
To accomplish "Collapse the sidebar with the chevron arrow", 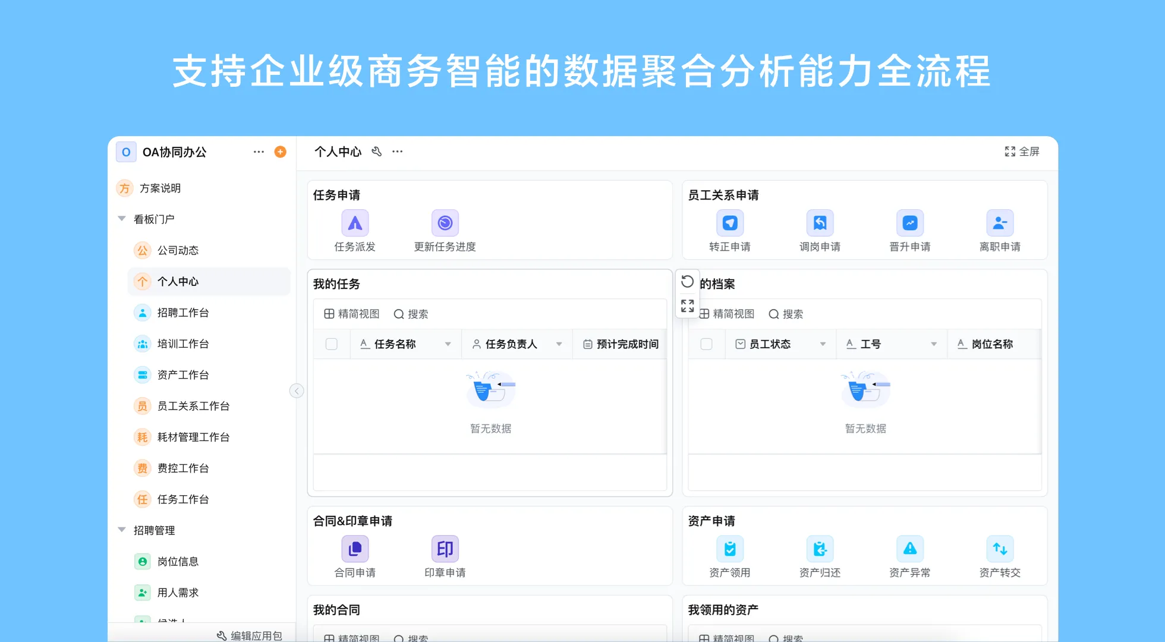I will [297, 391].
